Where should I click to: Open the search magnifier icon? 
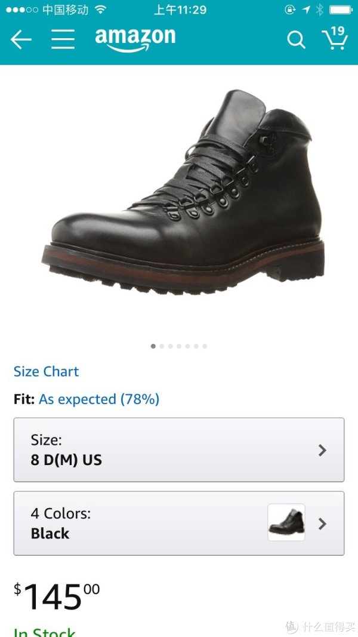(296, 40)
